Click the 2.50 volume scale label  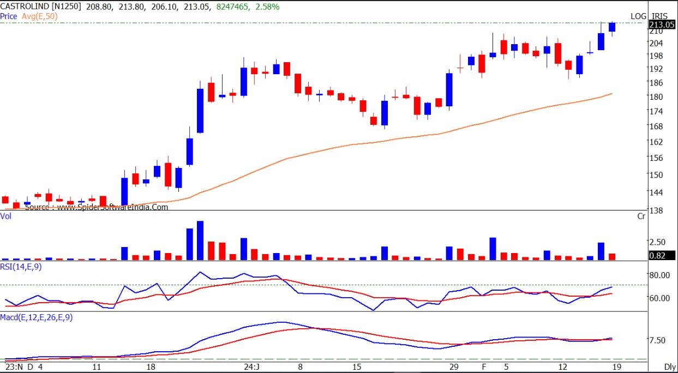tap(657, 242)
